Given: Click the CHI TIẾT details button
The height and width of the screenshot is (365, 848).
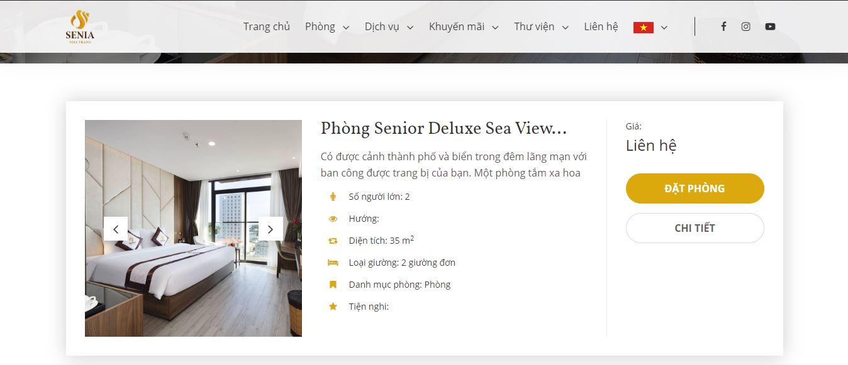Looking at the screenshot, I should tap(695, 228).
